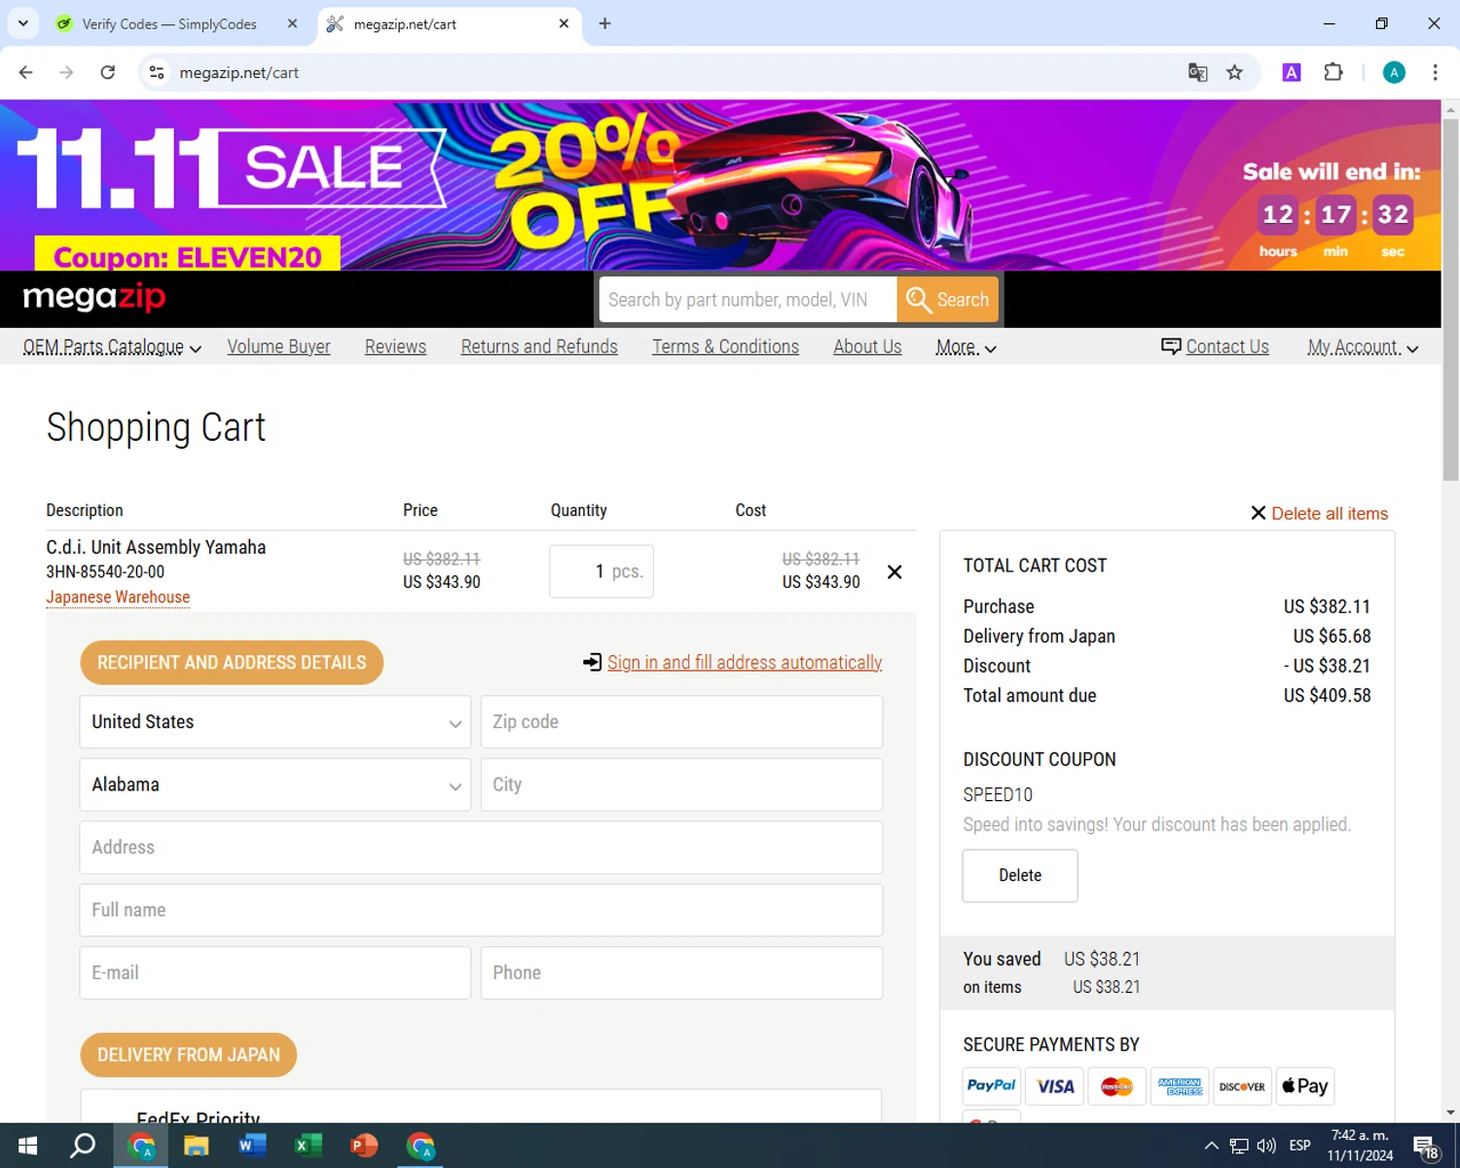
Task: Open Word from taskbar
Action: tap(252, 1146)
